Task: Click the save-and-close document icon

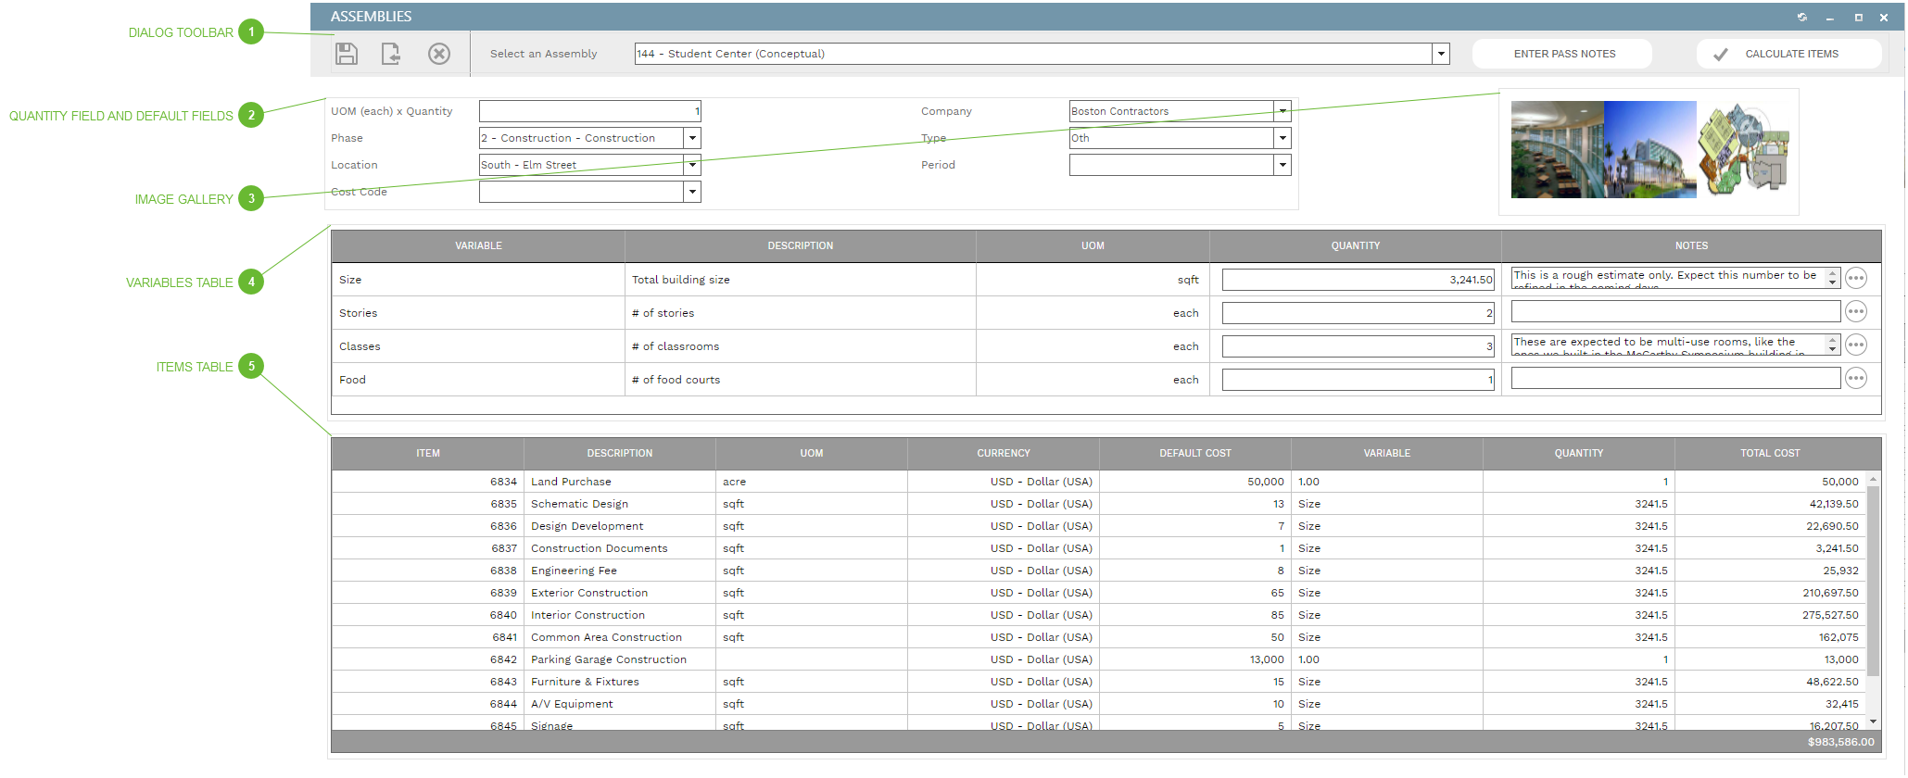Action: tap(391, 54)
